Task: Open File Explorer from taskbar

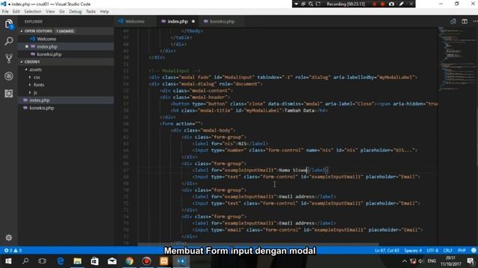Action: [x=78, y=261]
